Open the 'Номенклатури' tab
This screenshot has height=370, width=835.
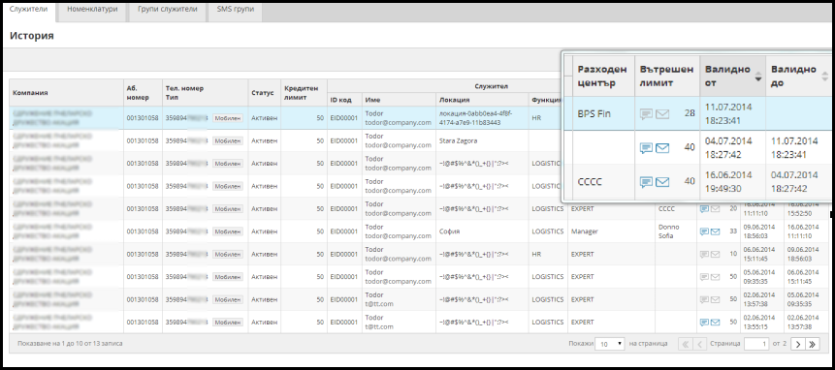tap(93, 10)
